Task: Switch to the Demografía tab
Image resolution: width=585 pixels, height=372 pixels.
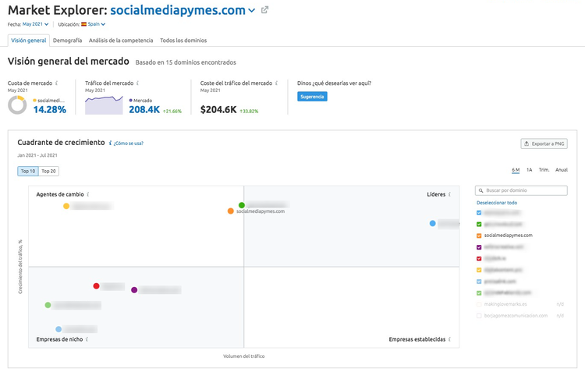Action: (68, 41)
